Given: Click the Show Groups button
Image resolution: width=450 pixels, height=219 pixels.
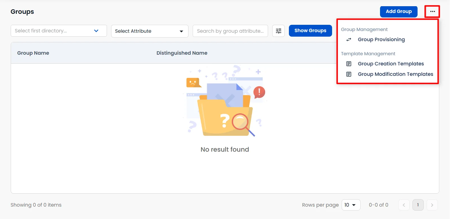Looking at the screenshot, I should click(x=310, y=31).
